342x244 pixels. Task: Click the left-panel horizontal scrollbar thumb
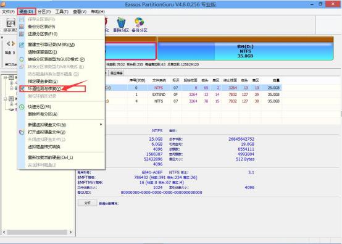pos(37,232)
